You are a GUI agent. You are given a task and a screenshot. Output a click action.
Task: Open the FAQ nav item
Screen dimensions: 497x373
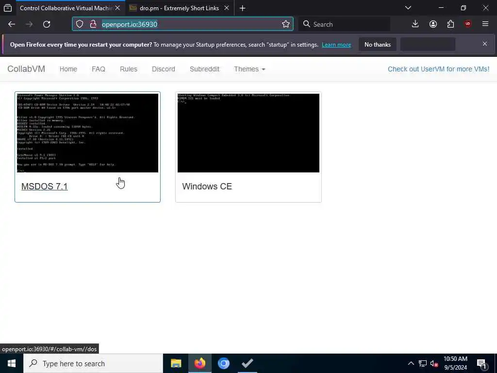coord(98,69)
